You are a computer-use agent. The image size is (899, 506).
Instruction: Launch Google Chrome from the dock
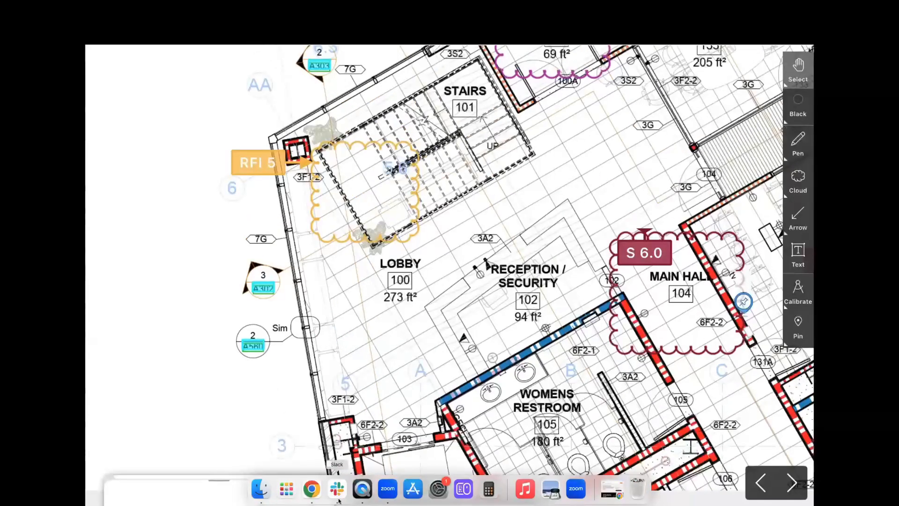[312, 489]
